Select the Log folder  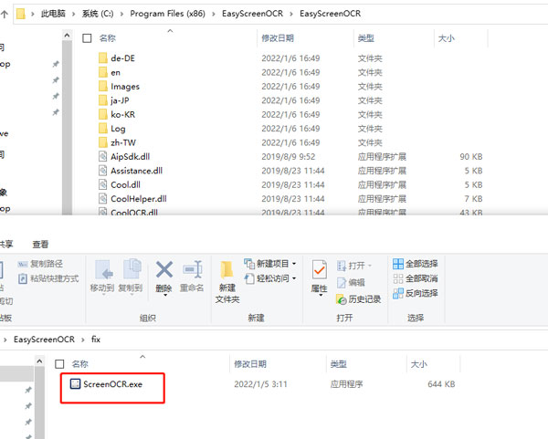118,129
